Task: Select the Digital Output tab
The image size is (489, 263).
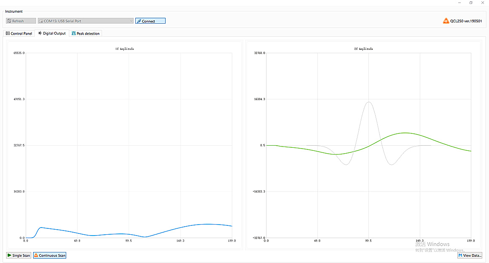Action: 52,33
